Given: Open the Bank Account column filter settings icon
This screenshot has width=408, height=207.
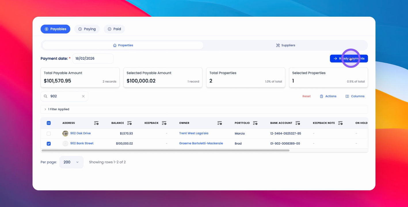Looking at the screenshot, I should point(298,123).
